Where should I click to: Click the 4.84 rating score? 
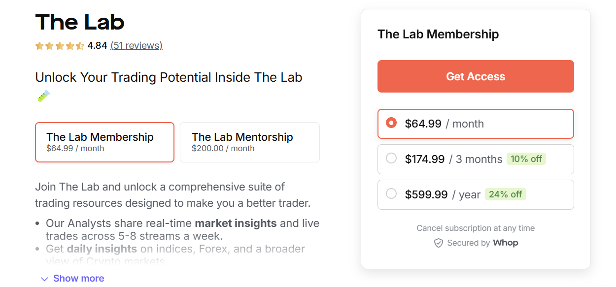(97, 45)
